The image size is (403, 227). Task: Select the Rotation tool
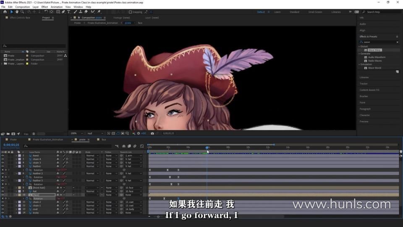click(x=46, y=12)
